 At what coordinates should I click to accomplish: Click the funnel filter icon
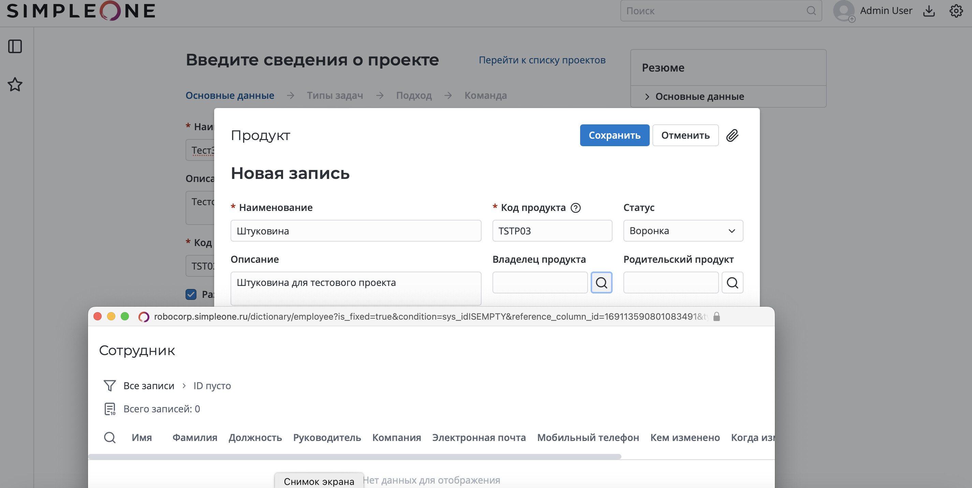(x=109, y=385)
